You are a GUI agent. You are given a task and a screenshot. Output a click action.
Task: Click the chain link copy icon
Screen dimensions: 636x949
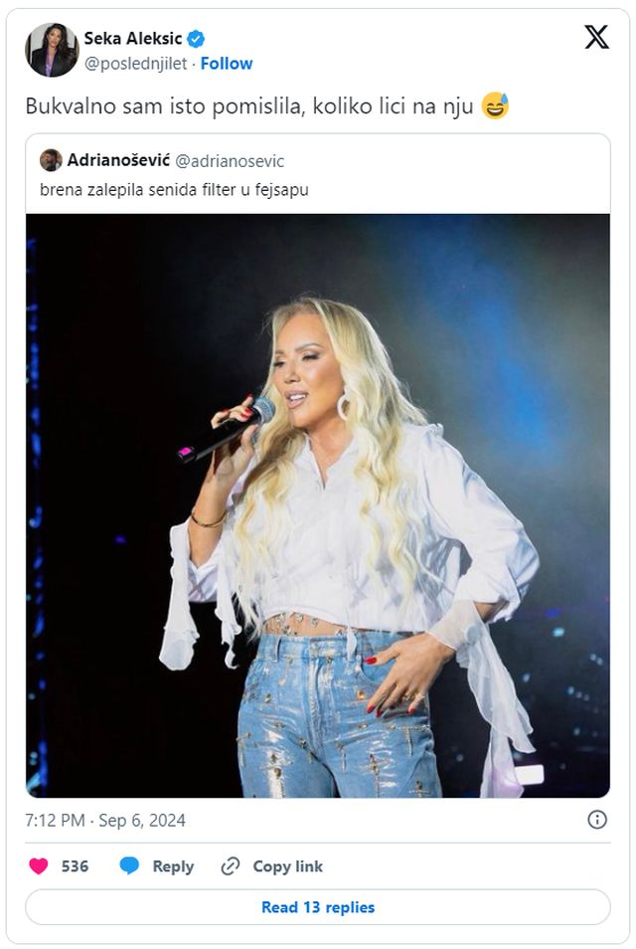231,866
